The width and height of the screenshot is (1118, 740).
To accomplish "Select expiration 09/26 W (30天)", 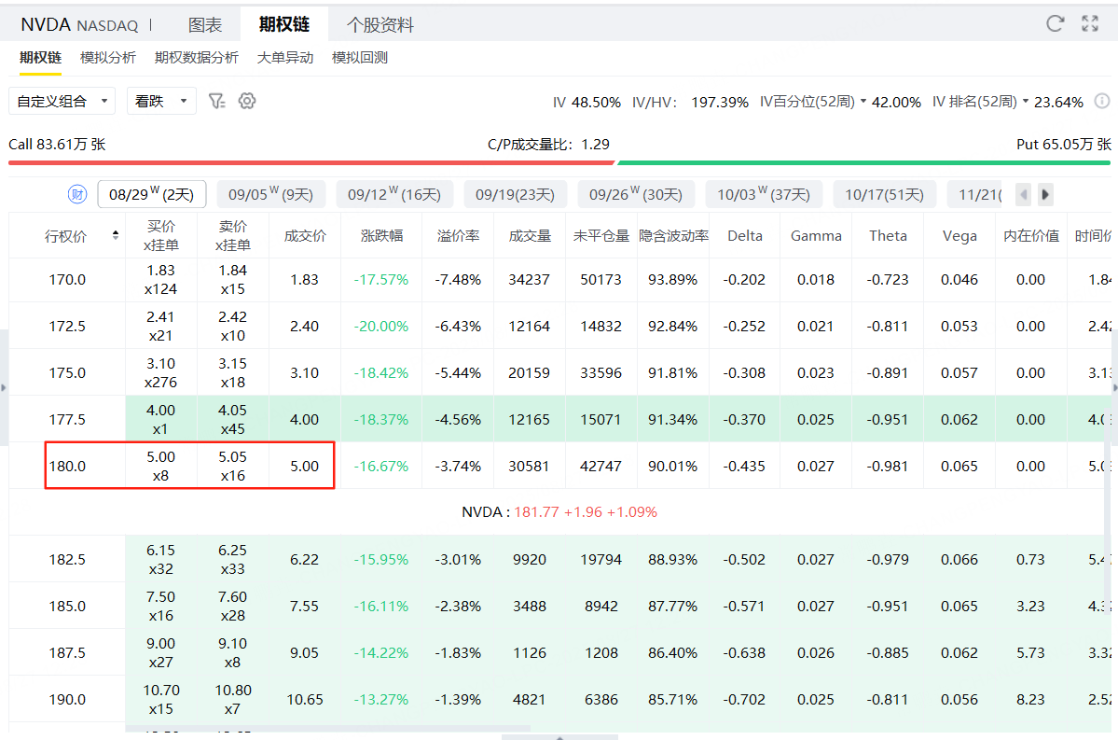I will (x=636, y=194).
